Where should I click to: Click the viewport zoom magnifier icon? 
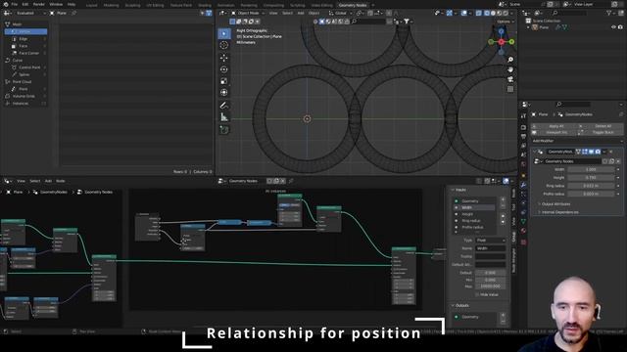[510, 60]
